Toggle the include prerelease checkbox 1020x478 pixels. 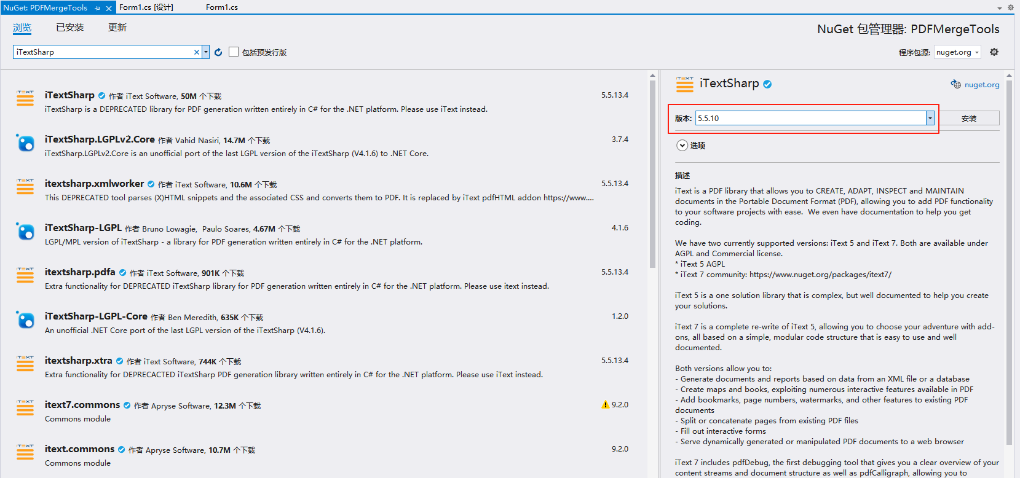click(x=234, y=52)
